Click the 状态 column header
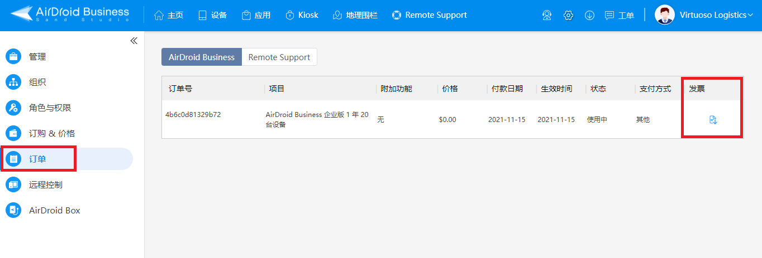Viewport: 762px width, 258px height. [x=598, y=89]
